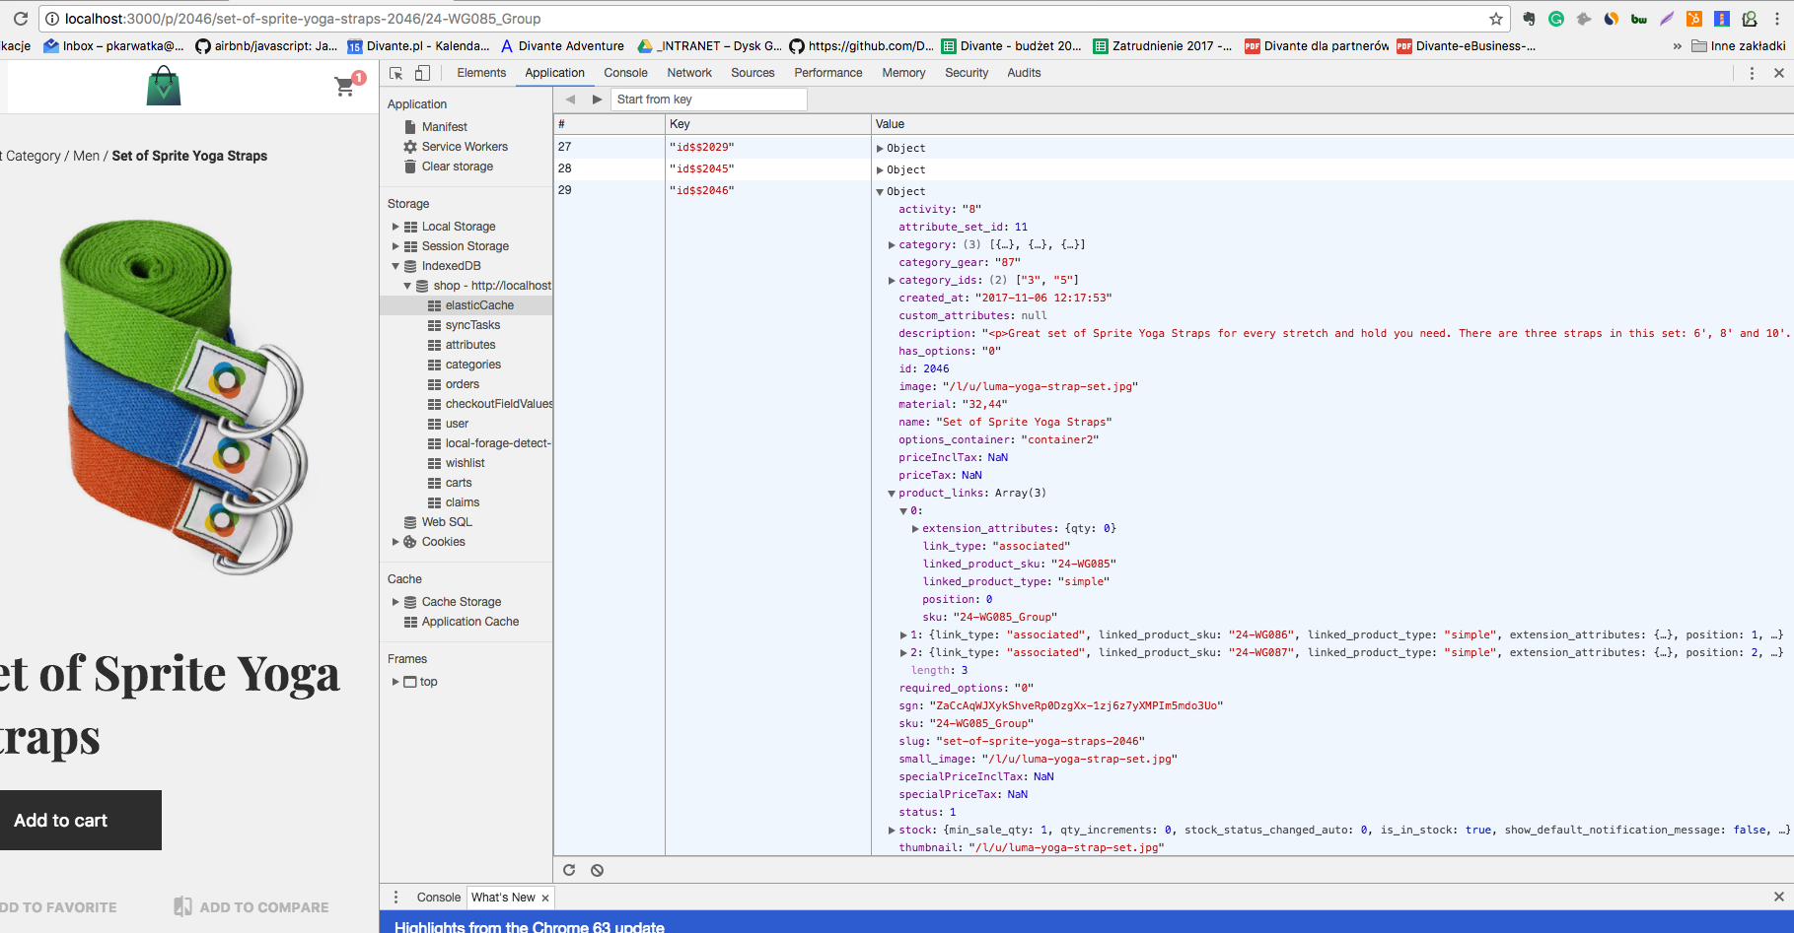Refresh the IndexedDB object store data
Viewport: 1794px width, 933px height.
click(x=569, y=870)
